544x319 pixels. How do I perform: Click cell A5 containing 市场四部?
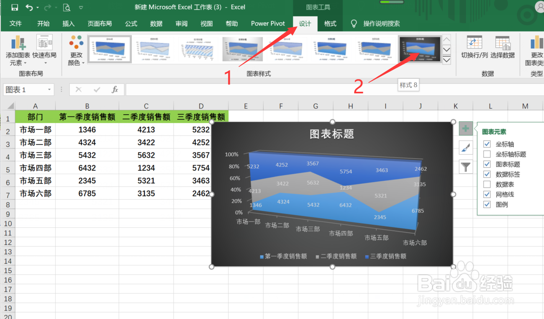[36, 168]
